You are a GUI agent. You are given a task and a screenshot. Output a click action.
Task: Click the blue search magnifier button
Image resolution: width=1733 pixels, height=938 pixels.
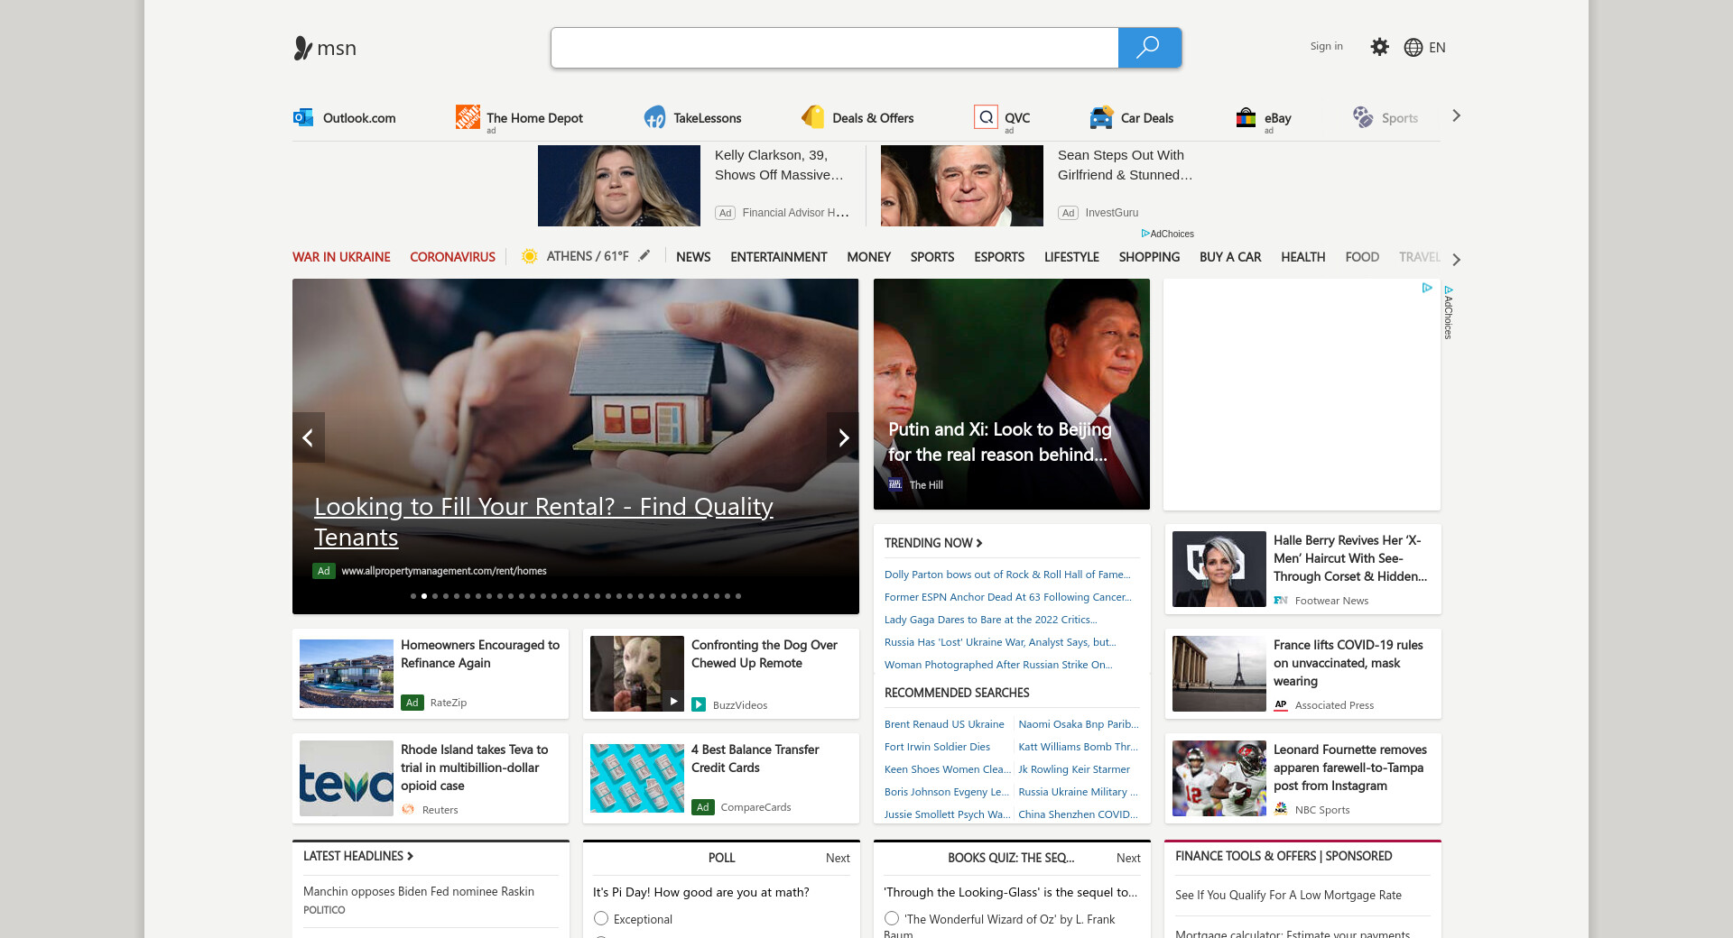[1149, 48]
